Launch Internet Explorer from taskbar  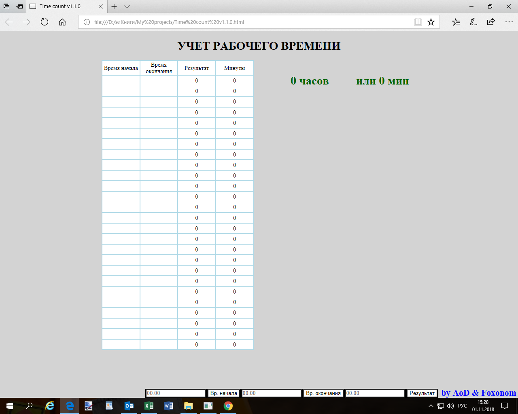tap(50, 406)
